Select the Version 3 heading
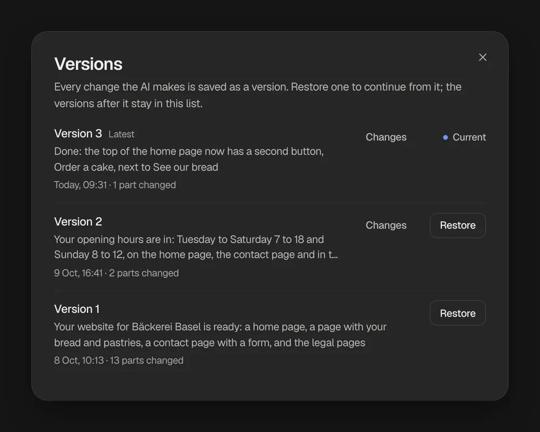Viewport: 540px width, 432px height. [x=78, y=134]
